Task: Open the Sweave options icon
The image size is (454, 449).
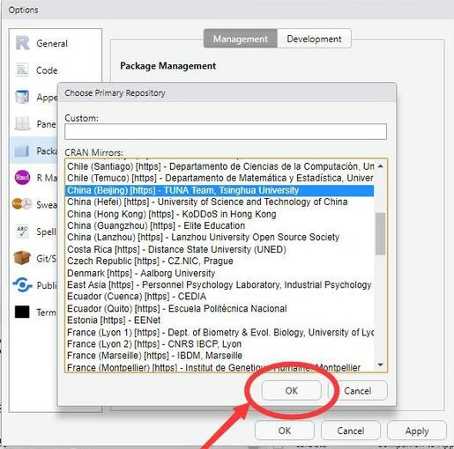Action: pyautogui.click(x=22, y=204)
